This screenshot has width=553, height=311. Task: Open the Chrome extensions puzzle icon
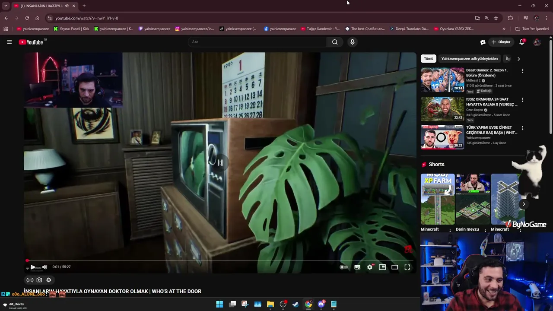pyautogui.click(x=510, y=18)
